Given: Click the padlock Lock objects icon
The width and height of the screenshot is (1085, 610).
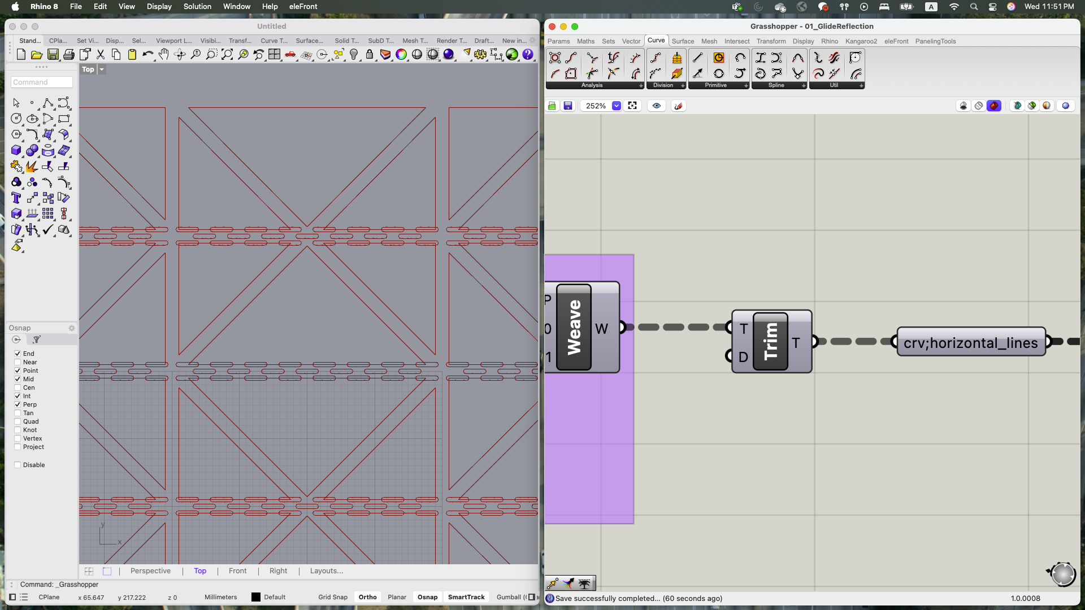Looking at the screenshot, I should (370, 54).
